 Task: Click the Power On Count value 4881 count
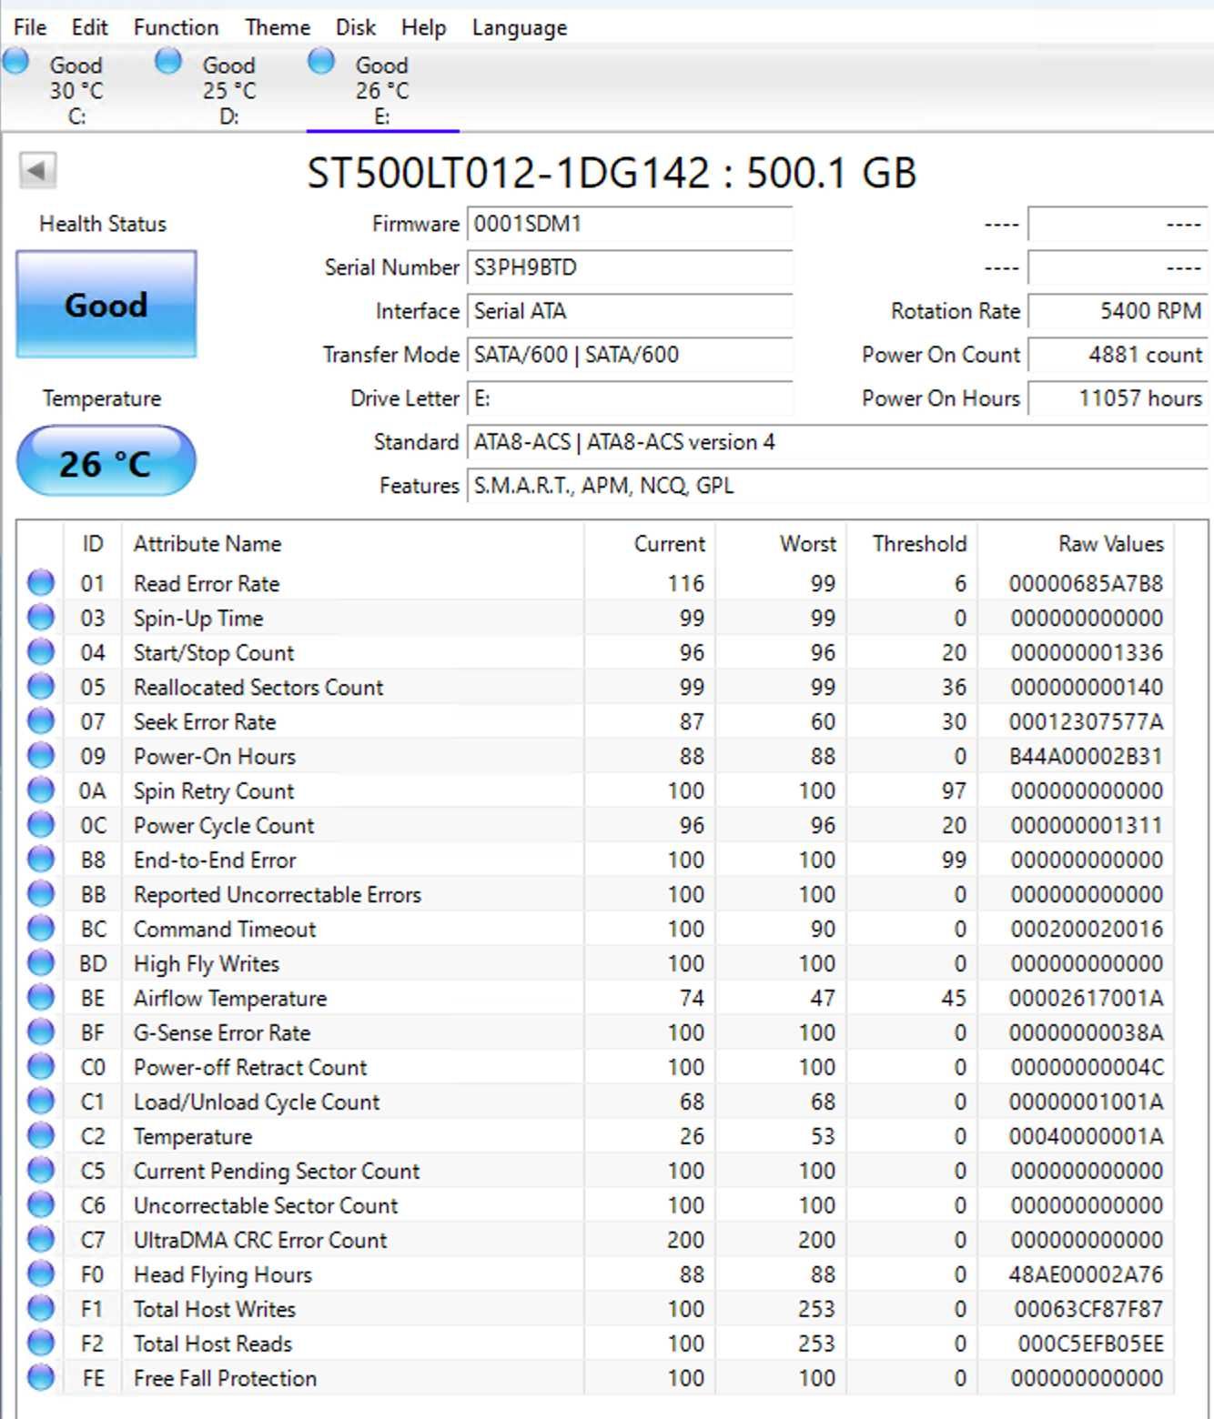click(x=1117, y=355)
